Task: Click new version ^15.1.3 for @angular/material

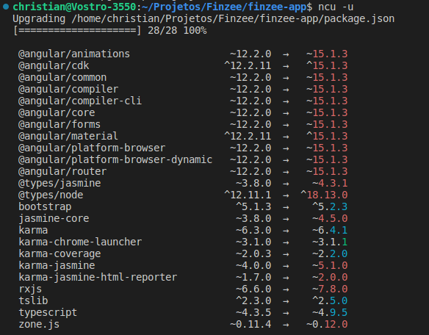Action: pos(327,137)
